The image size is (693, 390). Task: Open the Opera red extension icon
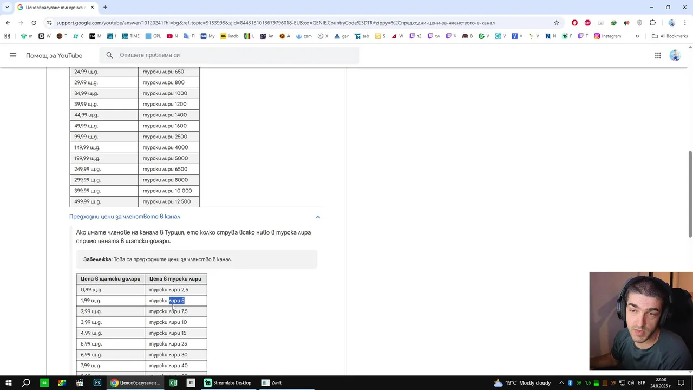click(x=574, y=23)
